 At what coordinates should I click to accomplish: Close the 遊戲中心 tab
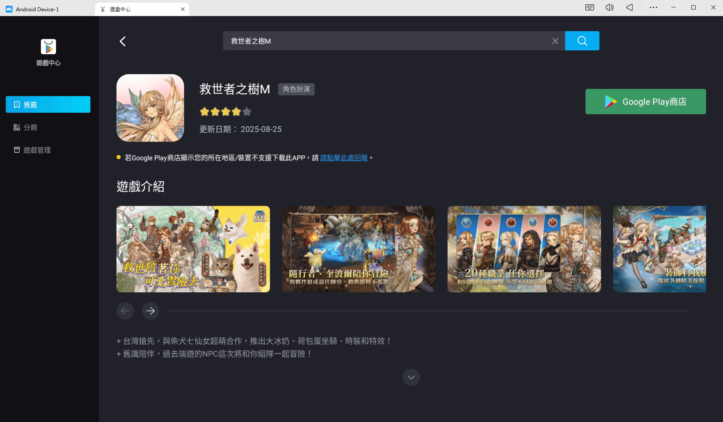click(x=183, y=9)
